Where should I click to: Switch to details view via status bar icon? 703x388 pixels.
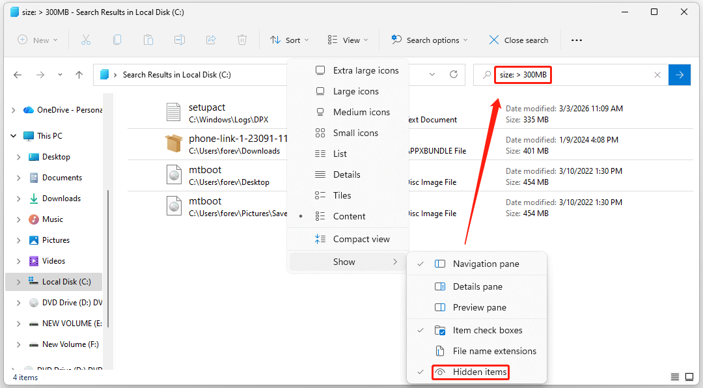674,377
